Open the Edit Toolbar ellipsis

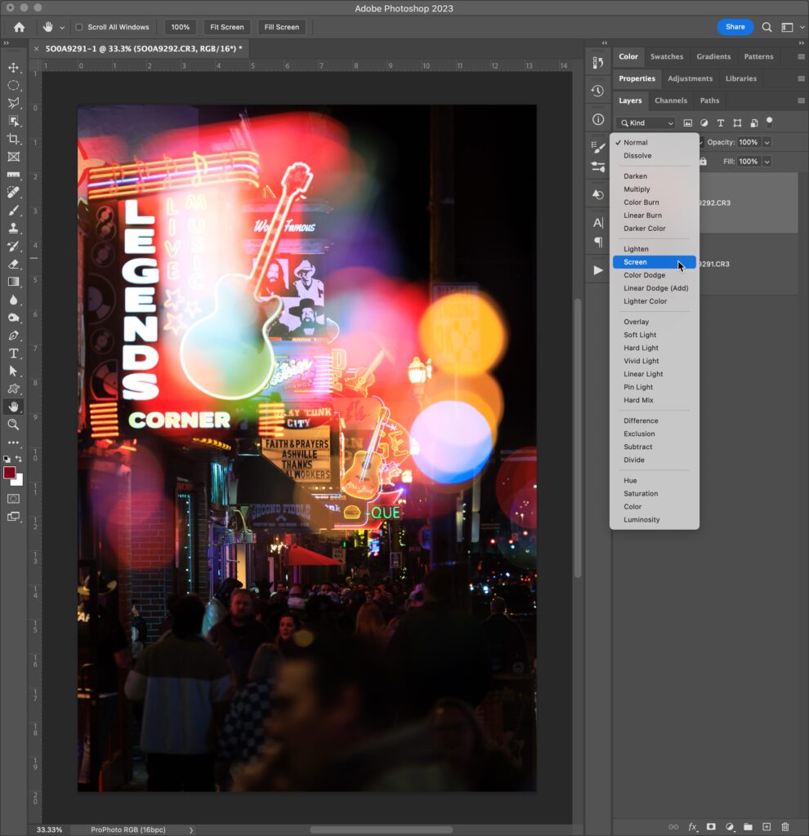coord(13,442)
